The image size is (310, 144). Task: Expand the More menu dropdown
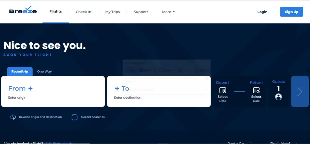pyautogui.click(x=168, y=12)
